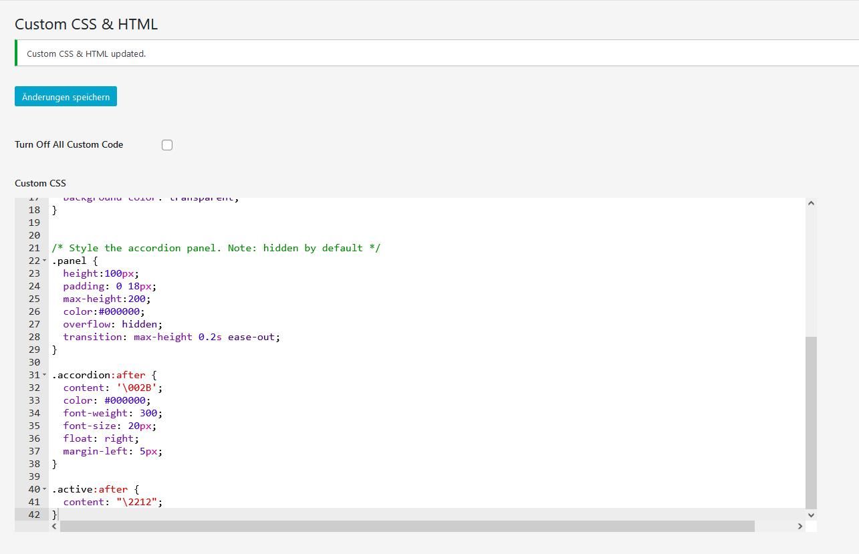This screenshot has width=859, height=554.
Task: Click the "\2212" content value on line 41
Action: pos(138,502)
